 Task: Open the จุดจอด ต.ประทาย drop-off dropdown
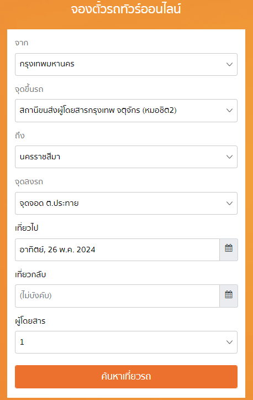click(126, 203)
